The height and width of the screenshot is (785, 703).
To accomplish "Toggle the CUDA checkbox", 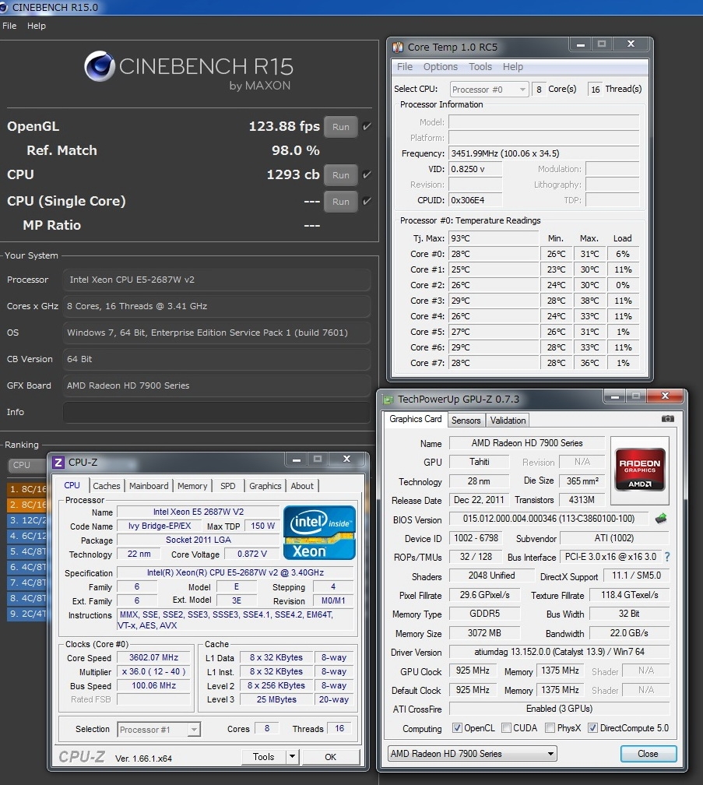I will (x=507, y=728).
